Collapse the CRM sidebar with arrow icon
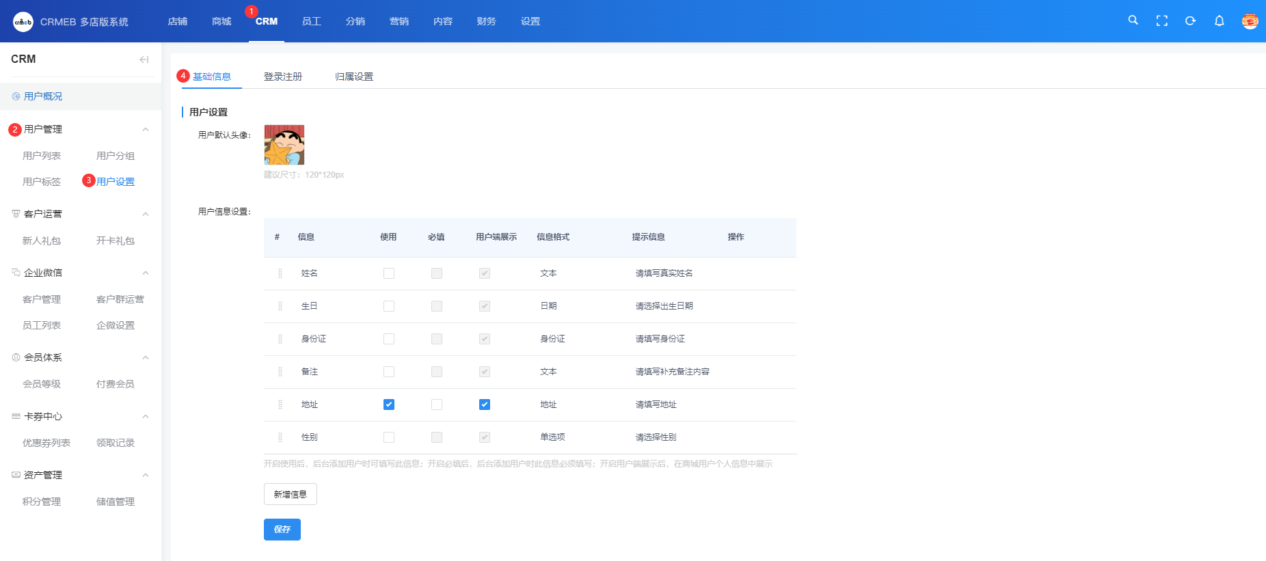Image resolution: width=1266 pixels, height=561 pixels. tap(144, 59)
